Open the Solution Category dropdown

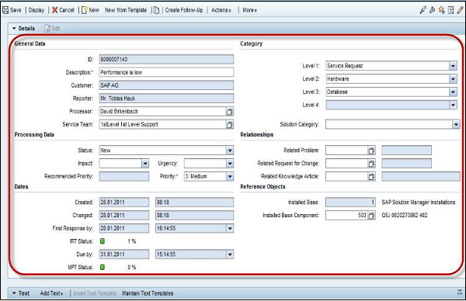pyautogui.click(x=456, y=124)
